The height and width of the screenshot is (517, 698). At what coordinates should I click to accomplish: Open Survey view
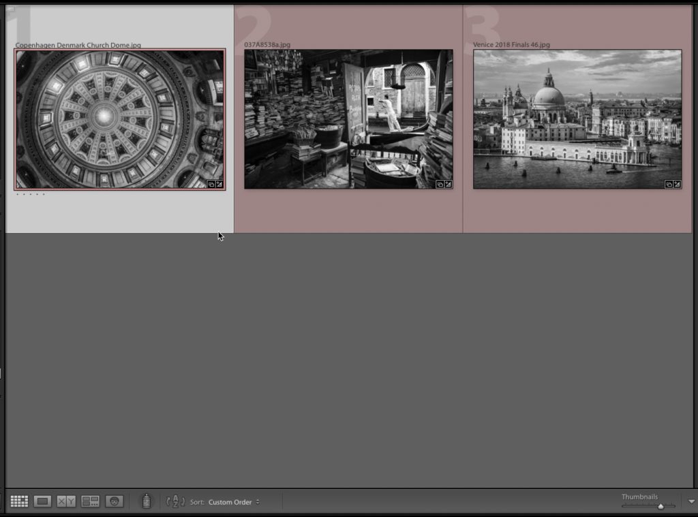(91, 501)
